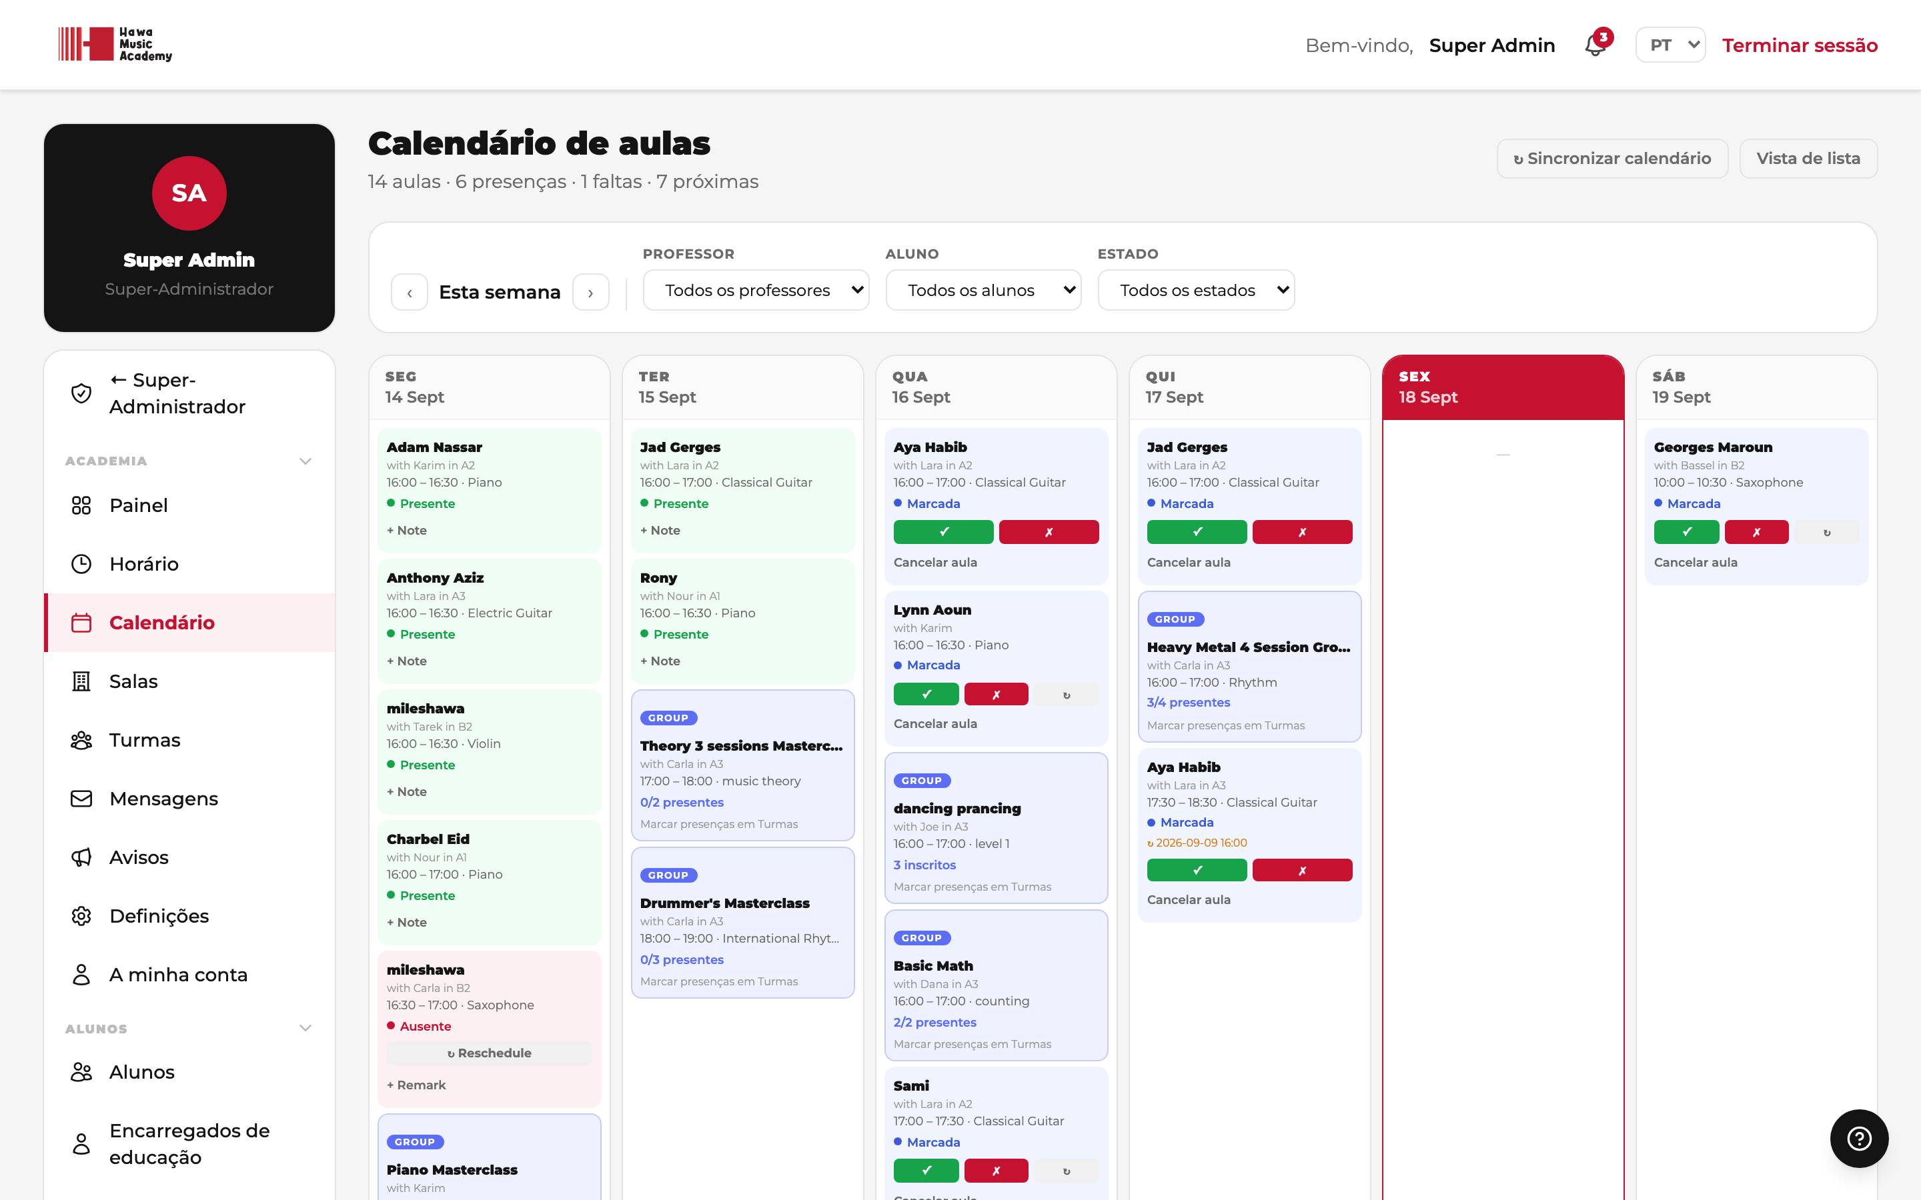Open the PT language selector
The height and width of the screenshot is (1200, 1921).
point(1670,45)
